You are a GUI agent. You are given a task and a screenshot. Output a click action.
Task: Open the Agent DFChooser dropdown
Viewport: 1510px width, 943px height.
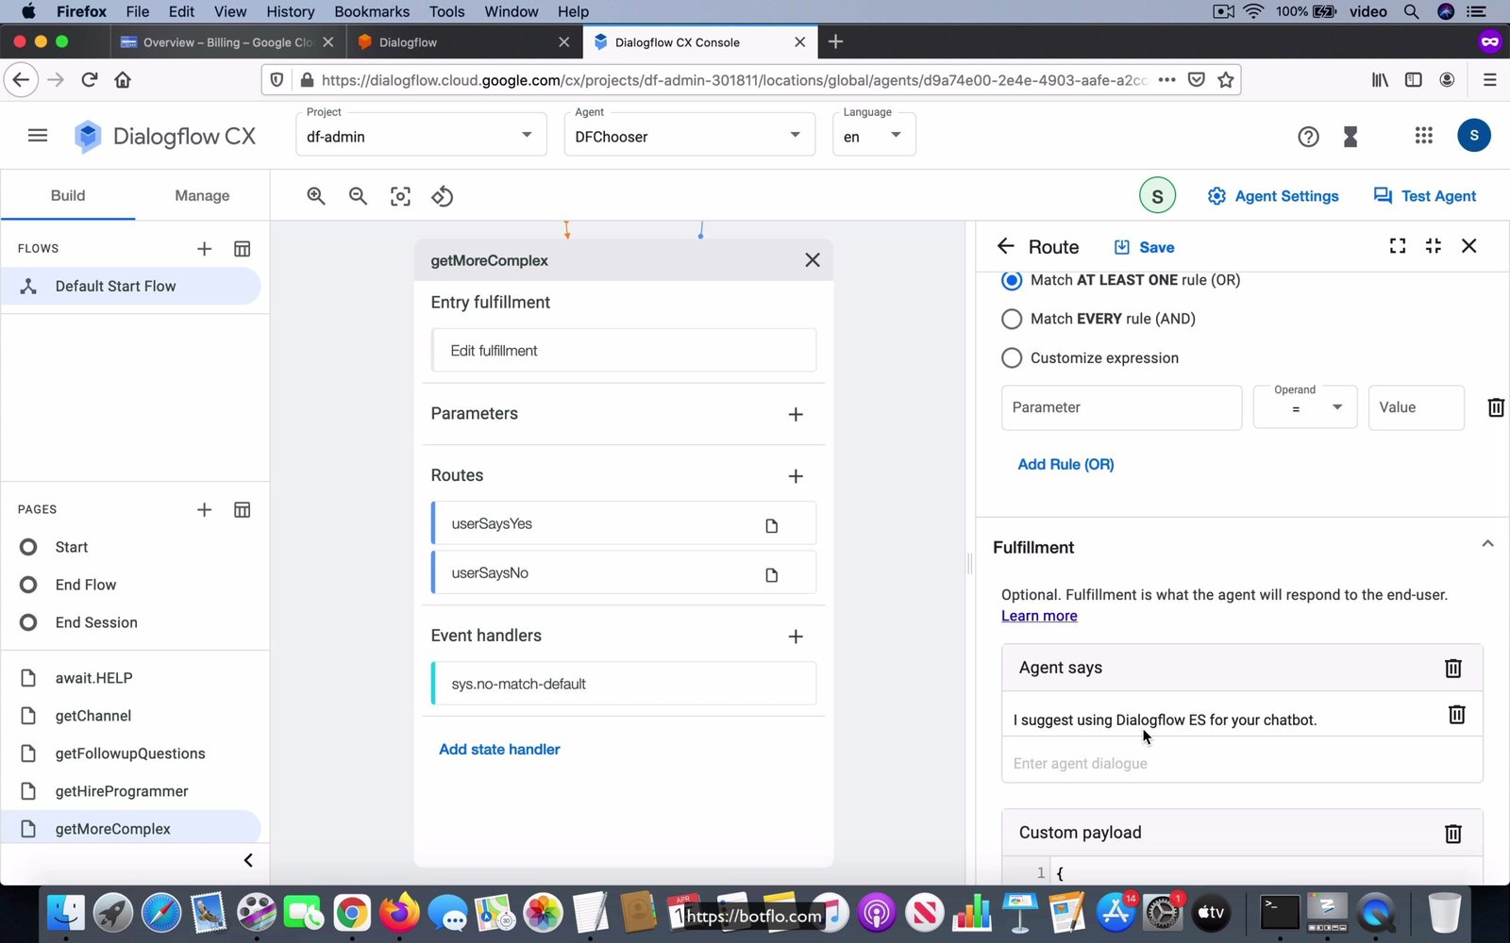point(689,135)
